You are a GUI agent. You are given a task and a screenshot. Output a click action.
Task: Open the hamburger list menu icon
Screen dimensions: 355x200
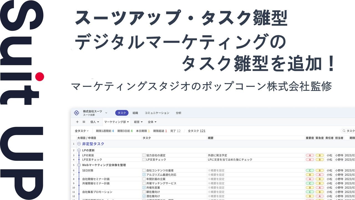(x=84, y=122)
